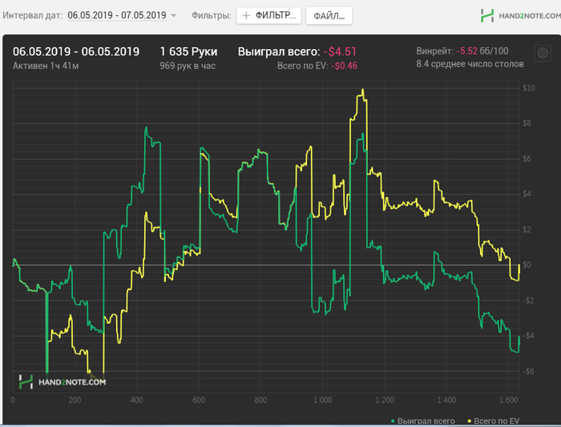561x427 pixels.
Task: Expand the date interval dropdown arrow
Action: pos(174,16)
